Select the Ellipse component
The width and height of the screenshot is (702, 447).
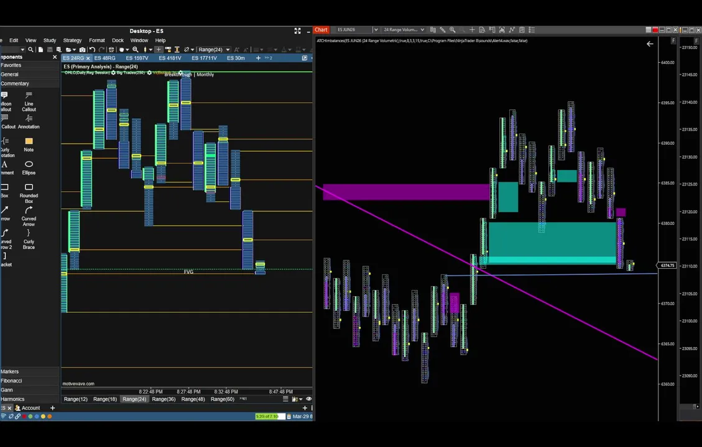click(29, 168)
